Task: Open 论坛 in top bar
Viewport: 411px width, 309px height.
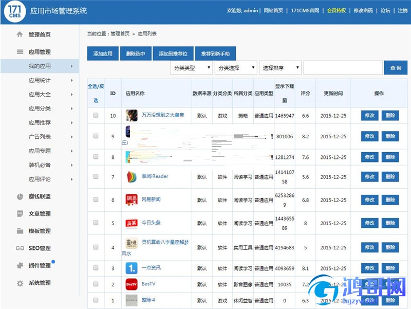Action: tap(385, 10)
